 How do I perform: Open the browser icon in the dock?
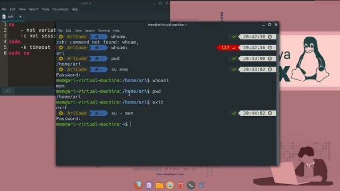point(138,185)
